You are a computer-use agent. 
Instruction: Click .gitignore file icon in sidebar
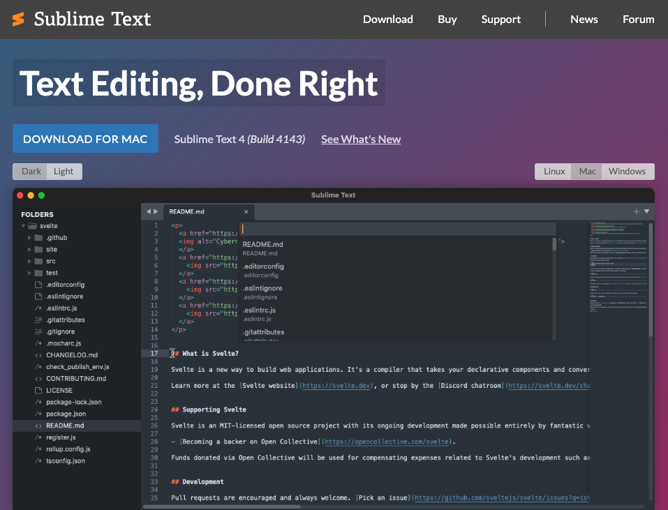click(38, 331)
